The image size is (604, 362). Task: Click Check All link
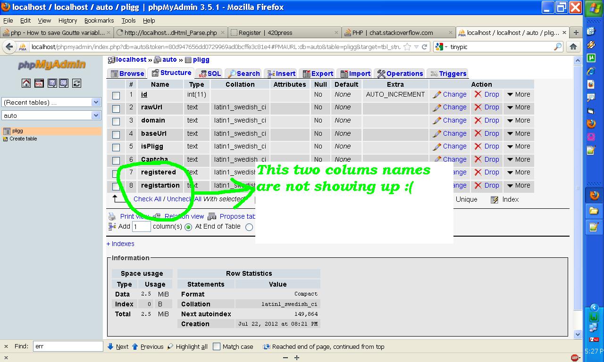click(x=147, y=199)
